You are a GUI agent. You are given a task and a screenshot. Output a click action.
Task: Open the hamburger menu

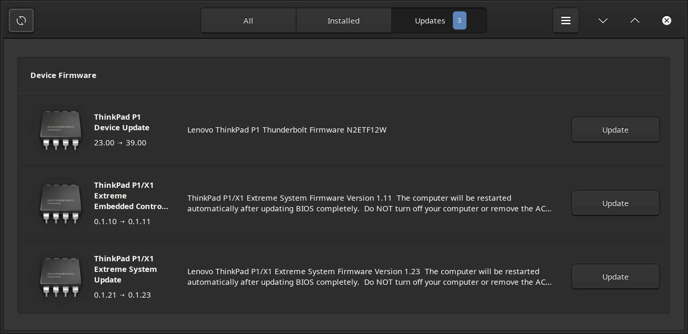click(565, 20)
